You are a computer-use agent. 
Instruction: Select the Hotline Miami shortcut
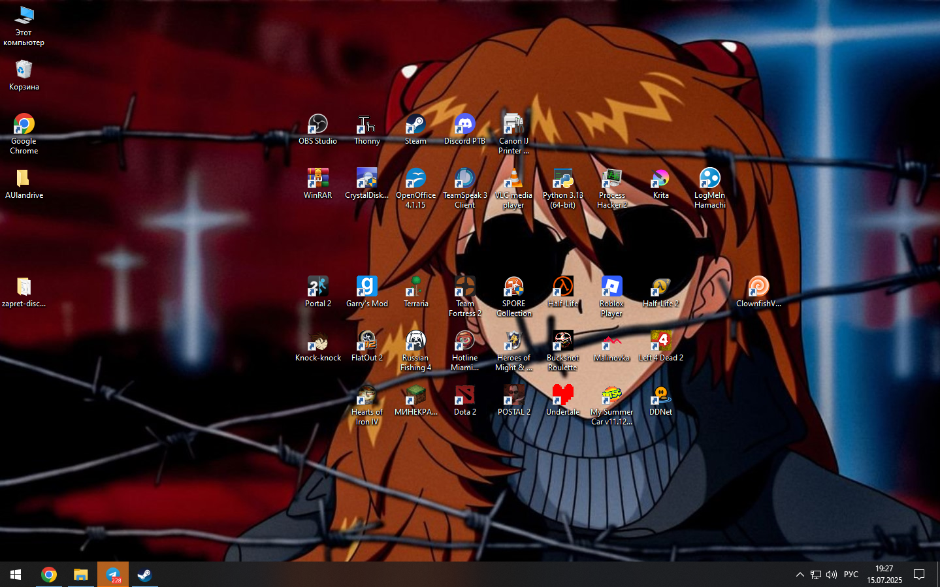(464, 351)
